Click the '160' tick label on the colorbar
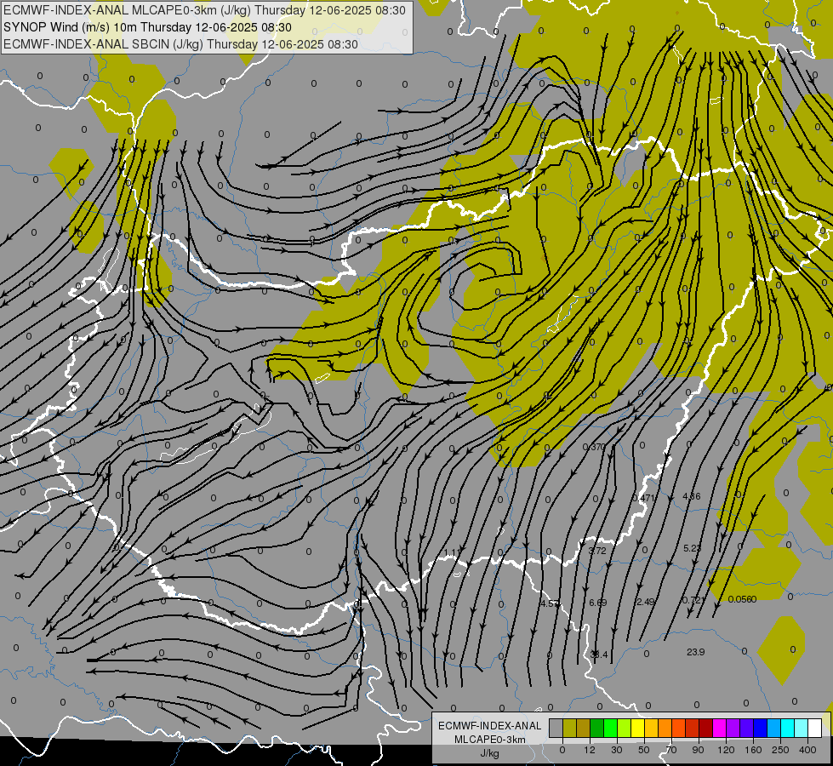833x766 pixels. pos(753,750)
